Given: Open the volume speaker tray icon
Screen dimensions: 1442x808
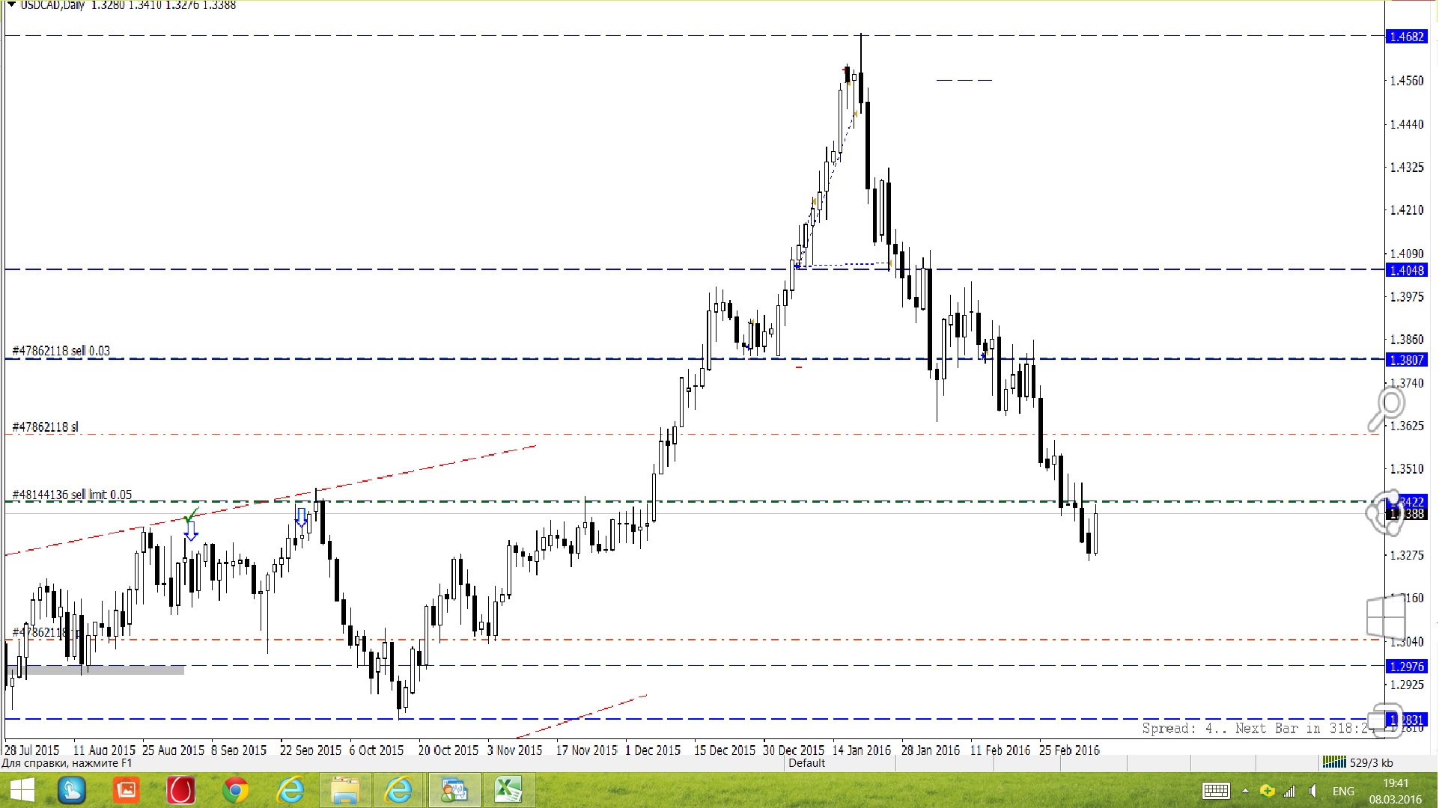Looking at the screenshot, I should point(1312,791).
